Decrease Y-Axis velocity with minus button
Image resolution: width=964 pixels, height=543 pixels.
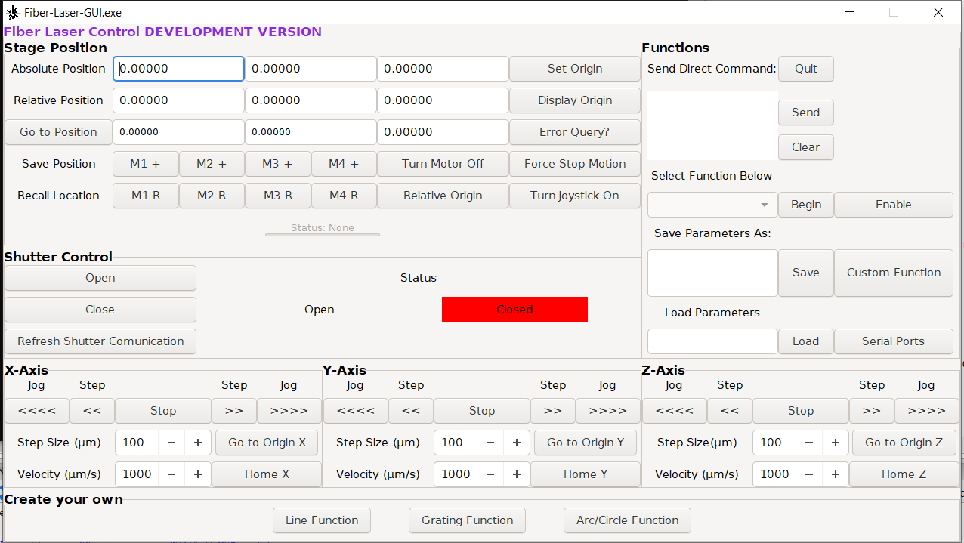(490, 474)
